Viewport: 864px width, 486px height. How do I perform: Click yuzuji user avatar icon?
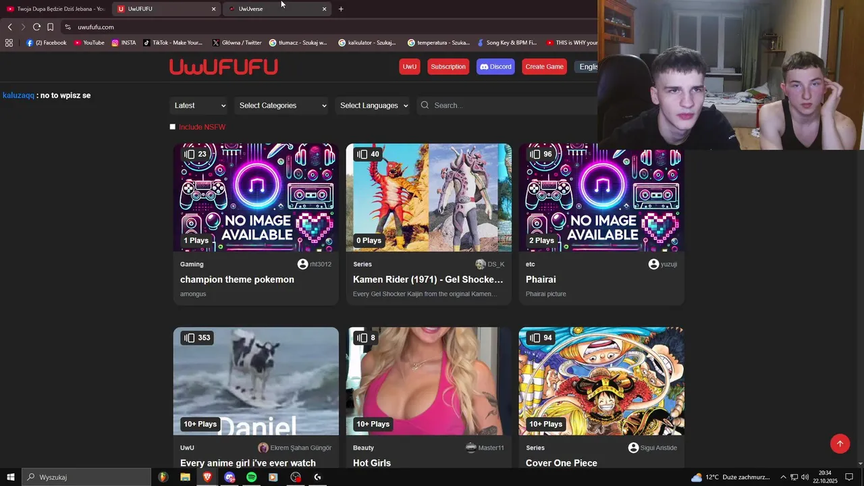coord(653,264)
